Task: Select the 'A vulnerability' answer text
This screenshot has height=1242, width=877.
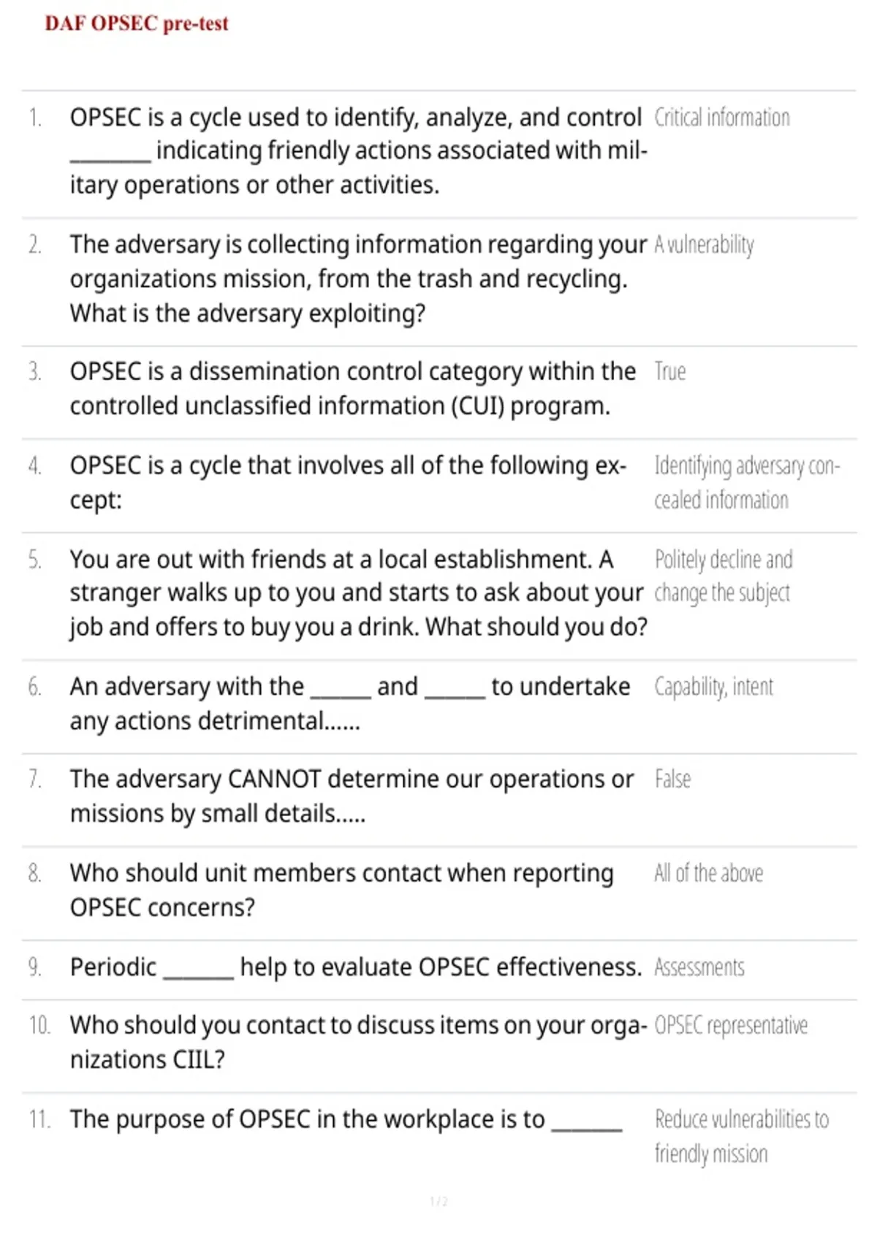Action: [704, 245]
